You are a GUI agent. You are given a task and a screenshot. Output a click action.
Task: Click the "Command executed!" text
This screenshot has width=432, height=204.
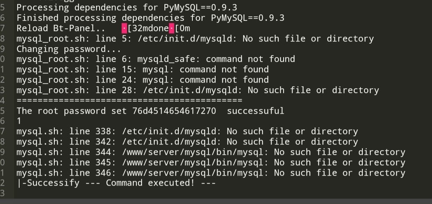[147, 183]
